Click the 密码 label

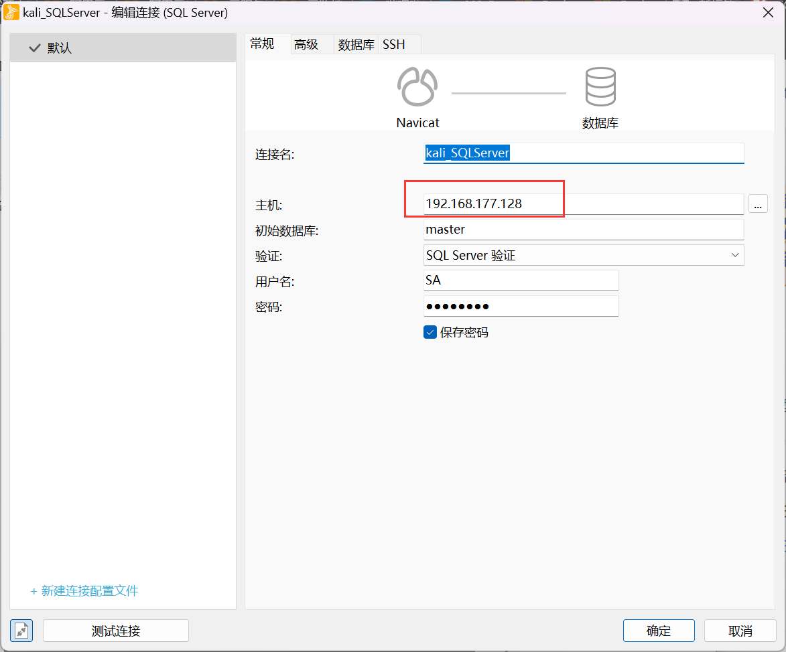click(269, 307)
